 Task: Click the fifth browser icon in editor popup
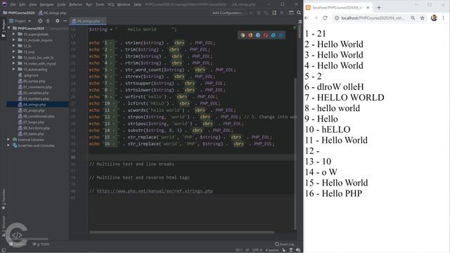point(274,35)
